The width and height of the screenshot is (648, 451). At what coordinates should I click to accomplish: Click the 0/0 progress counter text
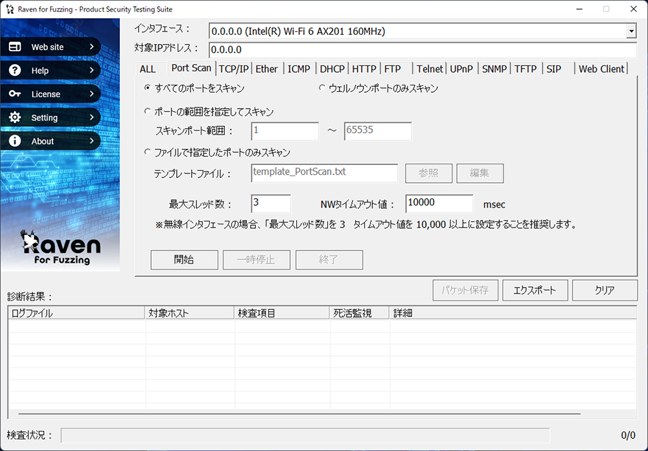click(628, 435)
